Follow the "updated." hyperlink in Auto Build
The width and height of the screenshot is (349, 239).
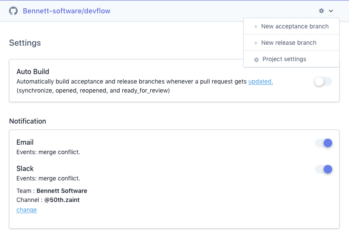tap(260, 81)
